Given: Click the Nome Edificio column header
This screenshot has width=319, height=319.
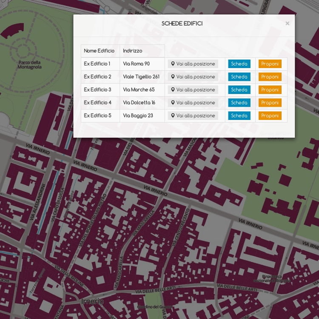Looking at the screenshot, I should [100, 51].
